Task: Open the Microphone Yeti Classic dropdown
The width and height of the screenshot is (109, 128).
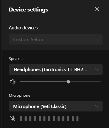Action: click(x=55, y=106)
